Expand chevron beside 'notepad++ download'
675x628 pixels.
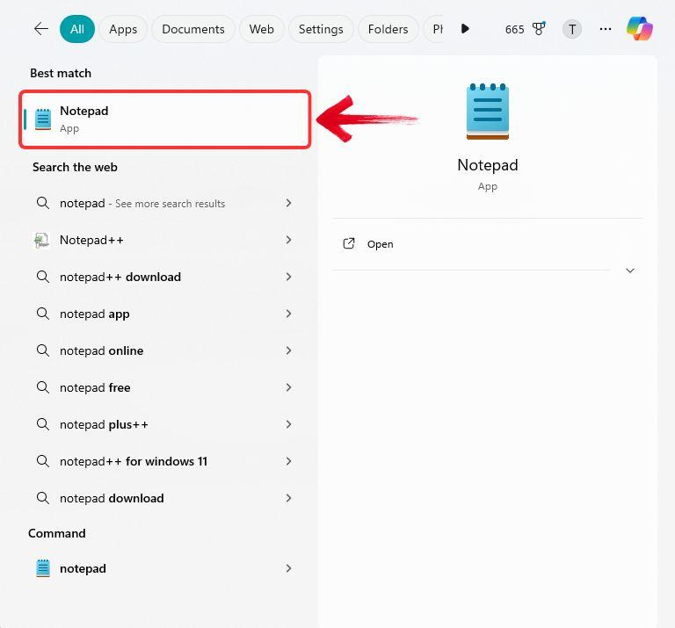[288, 277]
